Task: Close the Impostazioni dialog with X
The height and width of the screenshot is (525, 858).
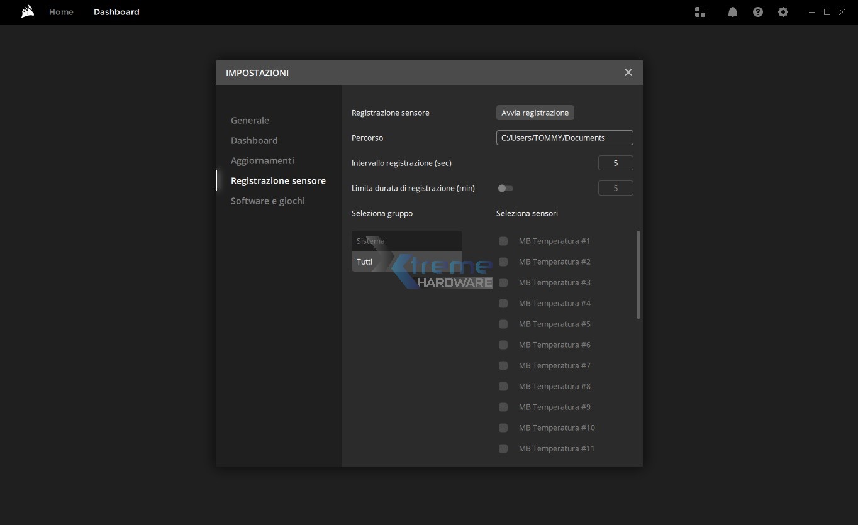Action: [x=628, y=72]
